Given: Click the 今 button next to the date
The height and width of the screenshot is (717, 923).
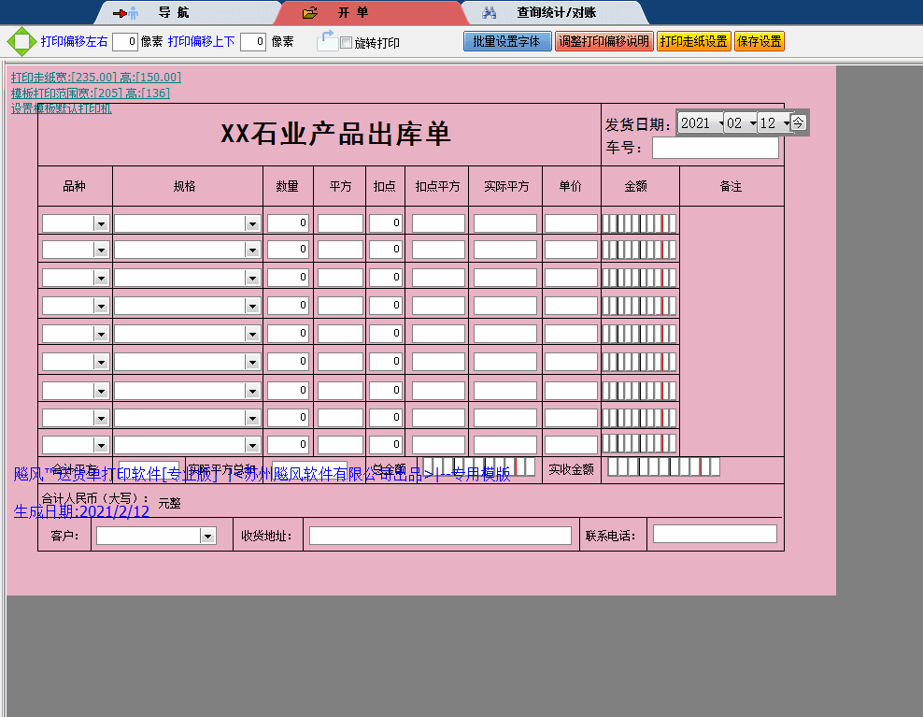Looking at the screenshot, I should 799,122.
